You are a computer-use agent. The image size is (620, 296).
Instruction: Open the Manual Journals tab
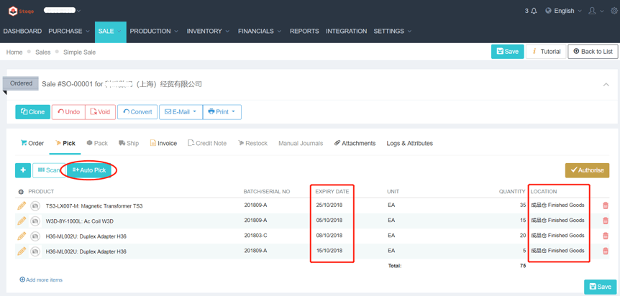pos(301,144)
